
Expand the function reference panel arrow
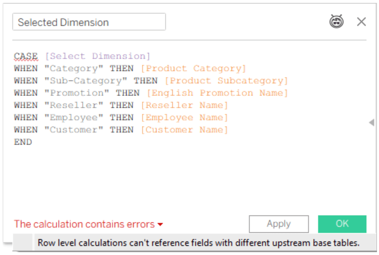click(371, 123)
